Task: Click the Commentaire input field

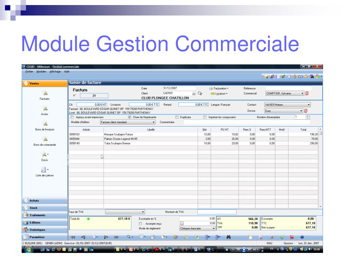Action: click(x=247, y=122)
